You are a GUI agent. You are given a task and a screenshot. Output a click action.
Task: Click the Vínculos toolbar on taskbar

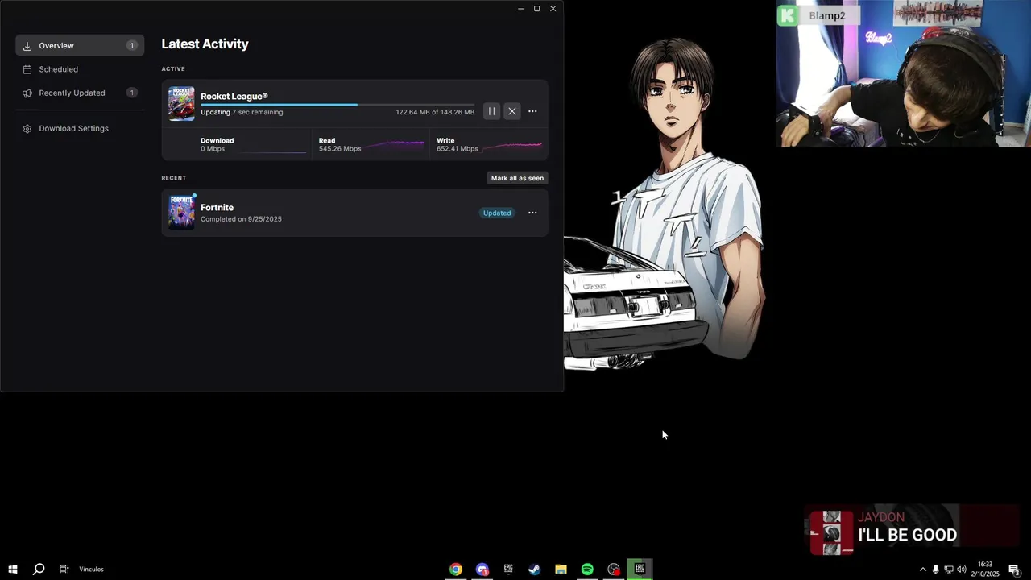91,570
